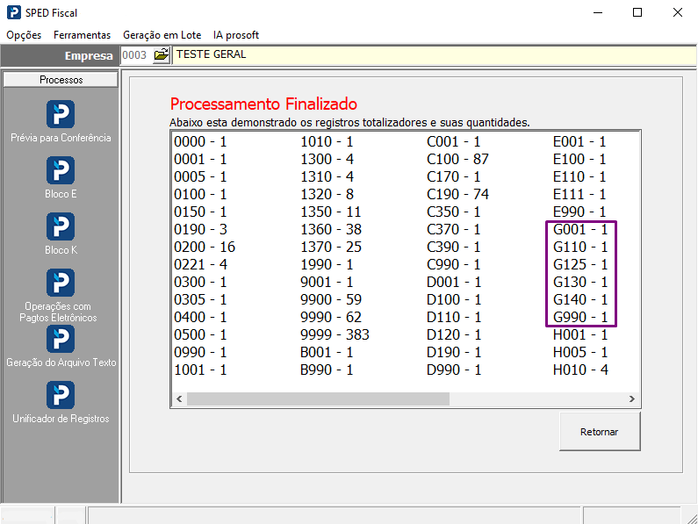Open the Ferramentas menu
Screen dimensions: 698x524
82,35
